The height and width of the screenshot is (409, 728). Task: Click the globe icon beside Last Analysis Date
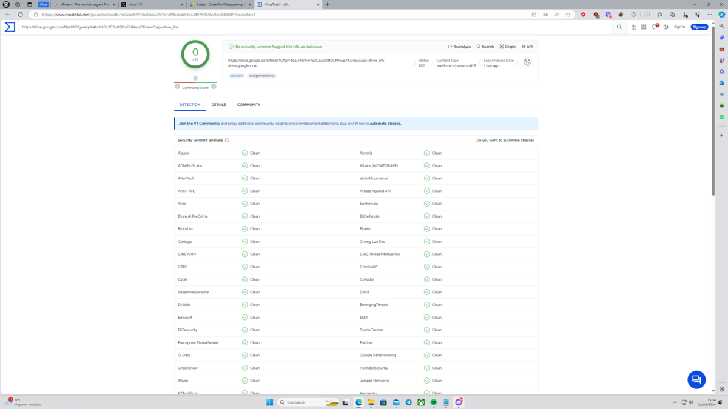[527, 62]
